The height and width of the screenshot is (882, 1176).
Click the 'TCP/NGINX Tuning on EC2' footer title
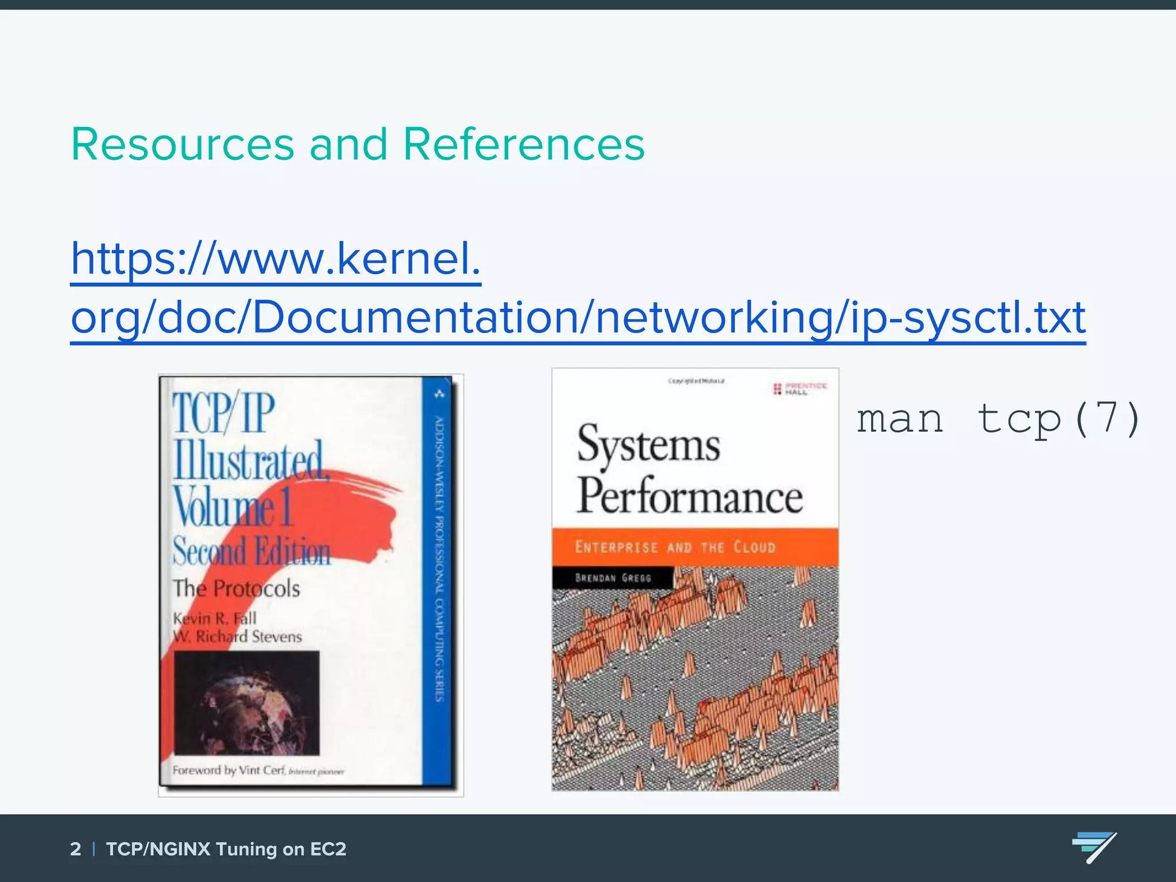pyautogui.click(x=226, y=849)
